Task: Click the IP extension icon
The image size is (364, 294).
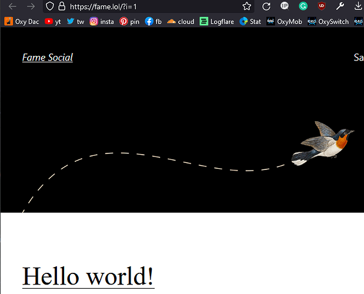Action: [x=285, y=6]
